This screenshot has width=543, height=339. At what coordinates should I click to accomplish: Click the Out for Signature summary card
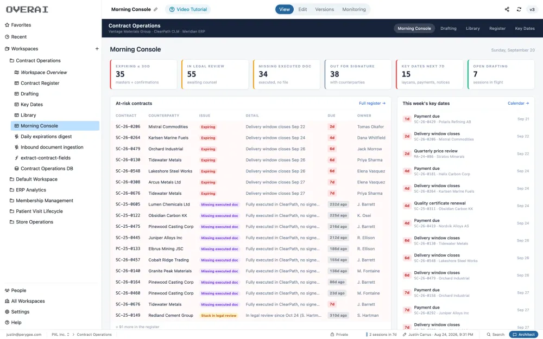coord(358,74)
